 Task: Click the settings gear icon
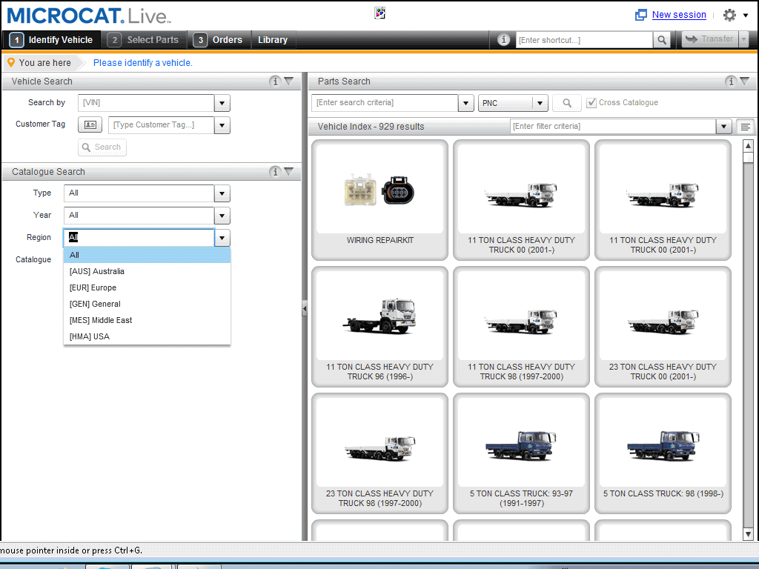click(729, 15)
